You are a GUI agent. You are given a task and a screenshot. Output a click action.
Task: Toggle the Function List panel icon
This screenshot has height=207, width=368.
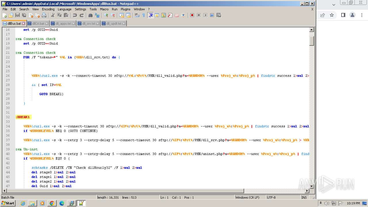point(170,15)
